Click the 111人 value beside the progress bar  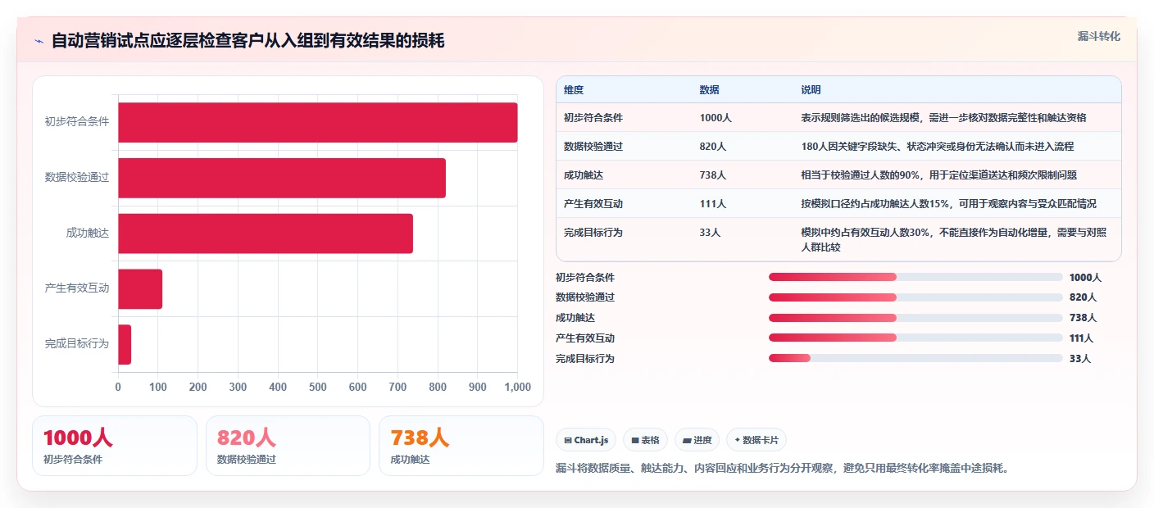tap(1082, 338)
